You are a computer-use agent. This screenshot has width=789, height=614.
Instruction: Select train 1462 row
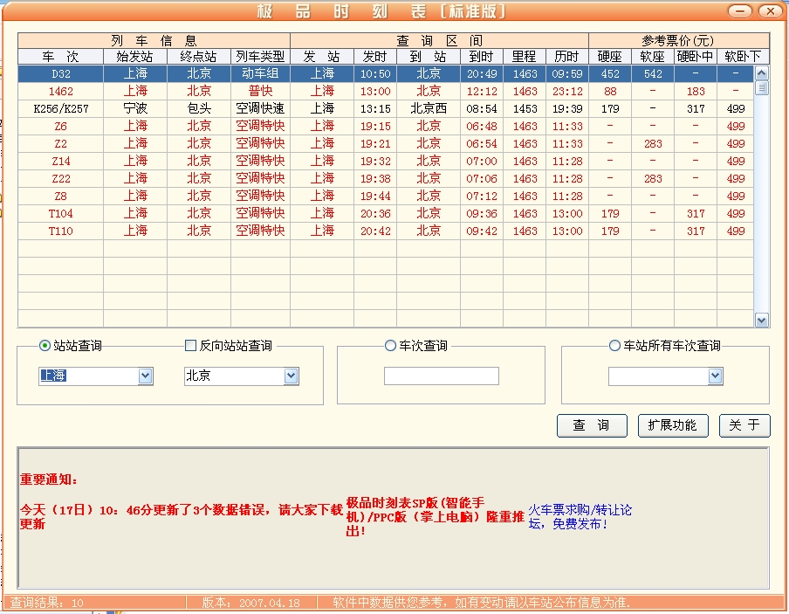coord(386,91)
